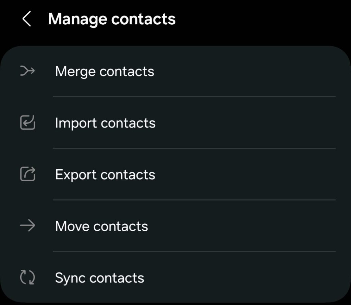This screenshot has height=305, width=351.
Task: Tap the Move contacts text label
Action: (101, 226)
